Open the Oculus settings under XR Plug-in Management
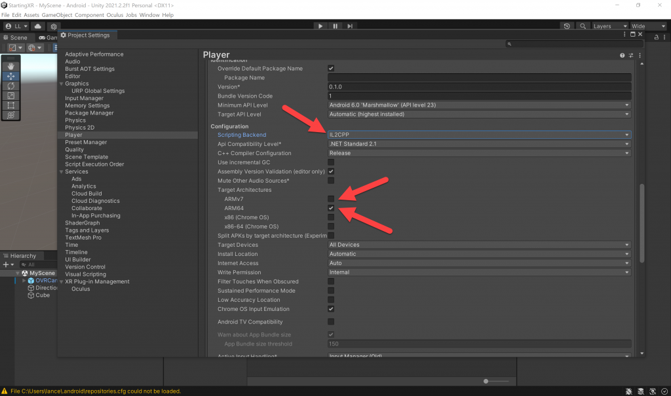Screen dimensions: 671x396 click(81, 289)
